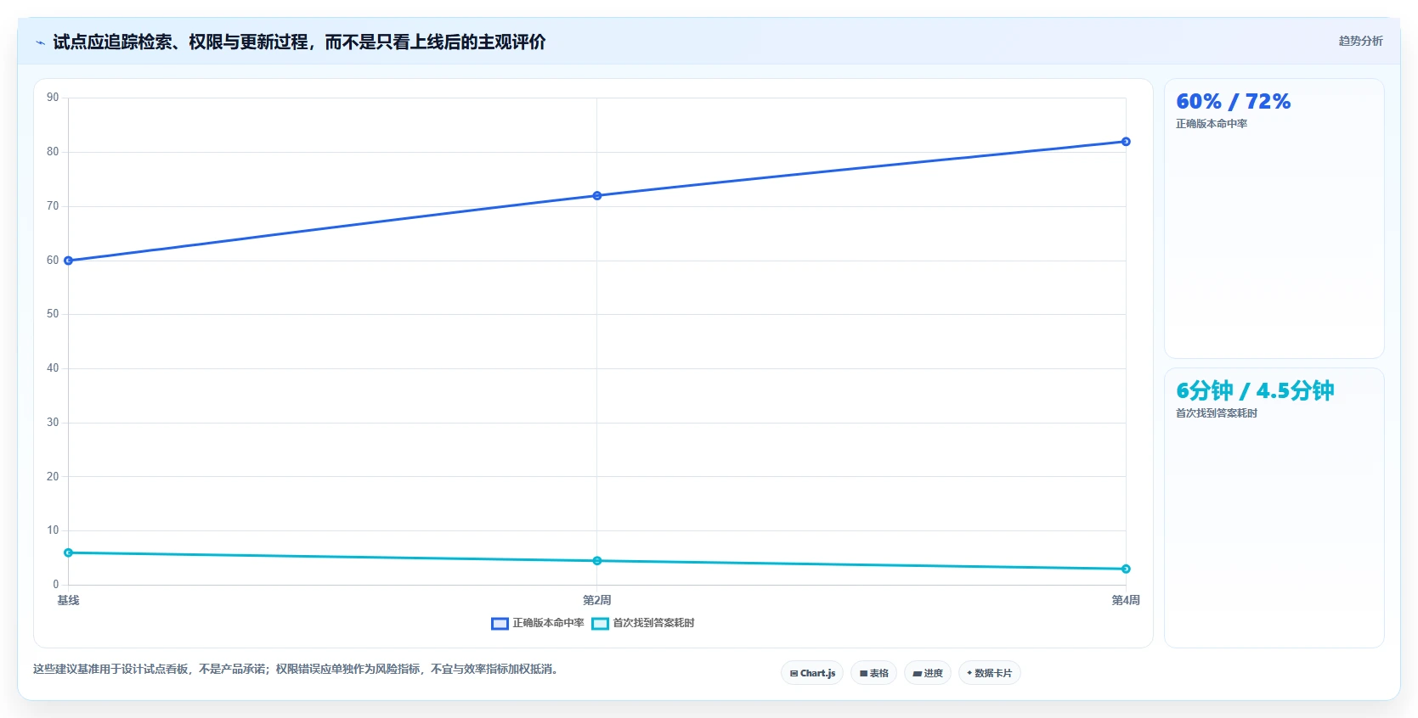Click the panel title starting with 试点应追踪检索

(299, 42)
